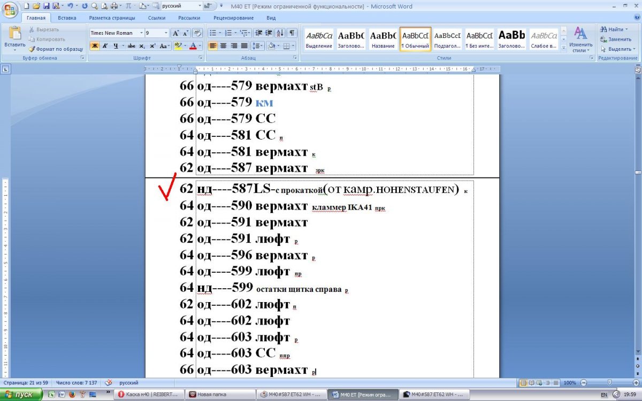Image resolution: width=642 pixels, height=401 pixels.
Task: Switch to the Ссылки tab
Action: pyautogui.click(x=157, y=18)
